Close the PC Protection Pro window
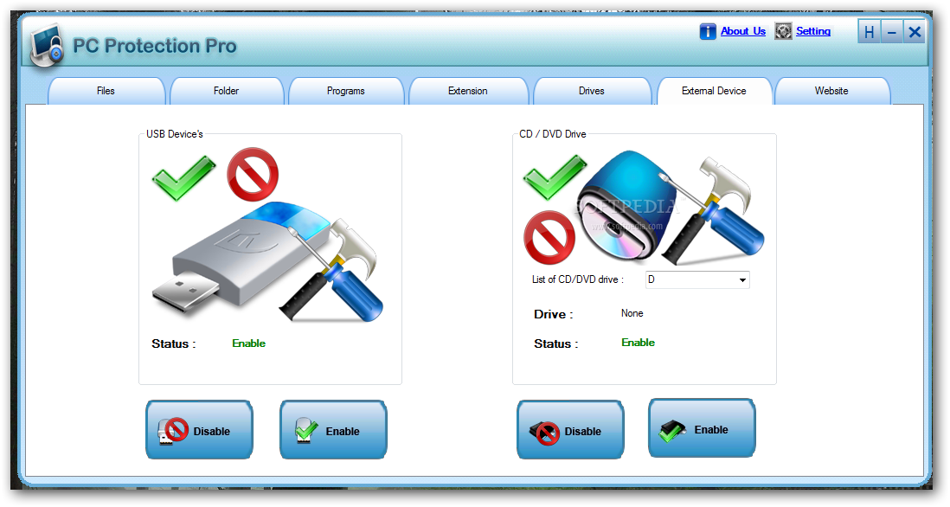Viewport: 950px width, 507px height. (915, 31)
